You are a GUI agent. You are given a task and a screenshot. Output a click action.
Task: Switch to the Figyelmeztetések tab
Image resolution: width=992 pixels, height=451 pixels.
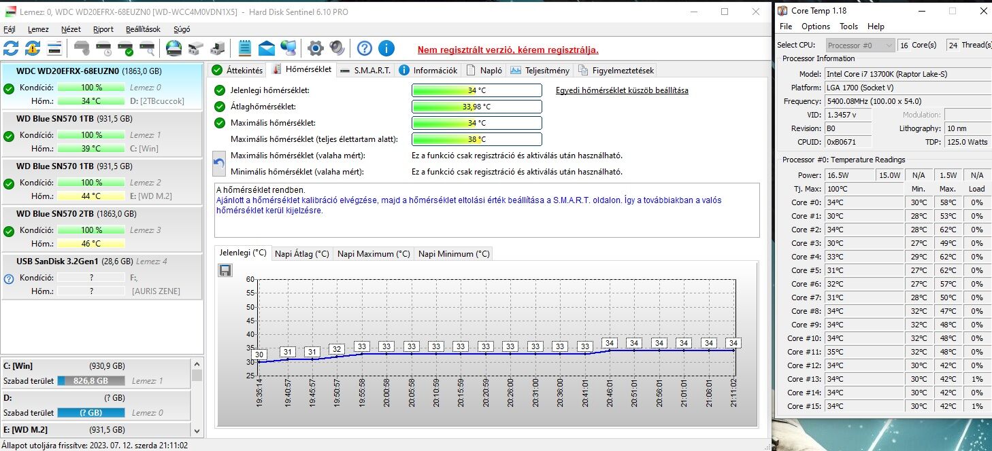pyautogui.click(x=615, y=70)
